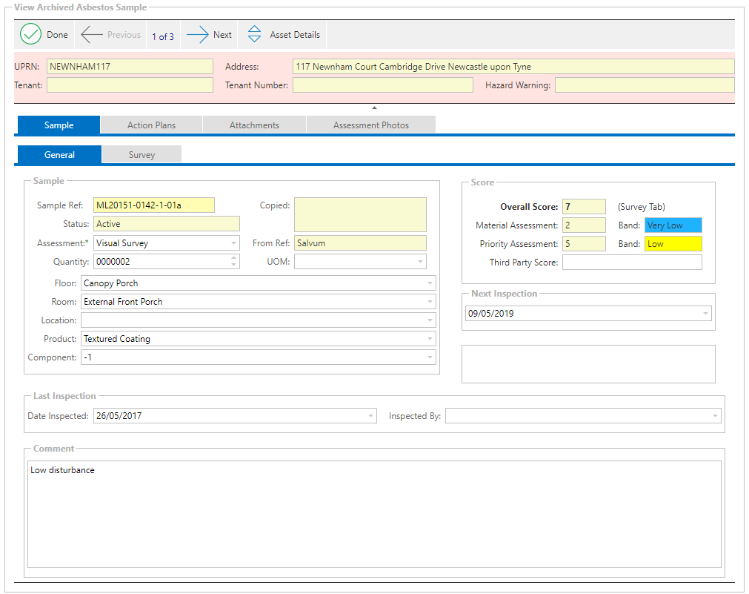Click the green Done checkmark icon
The image size is (749, 594).
30,35
